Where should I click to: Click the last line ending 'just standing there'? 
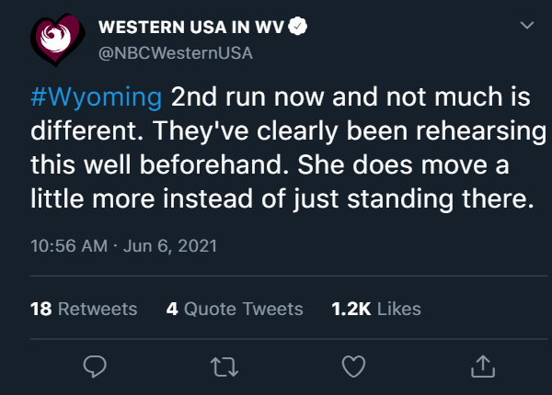281,199
